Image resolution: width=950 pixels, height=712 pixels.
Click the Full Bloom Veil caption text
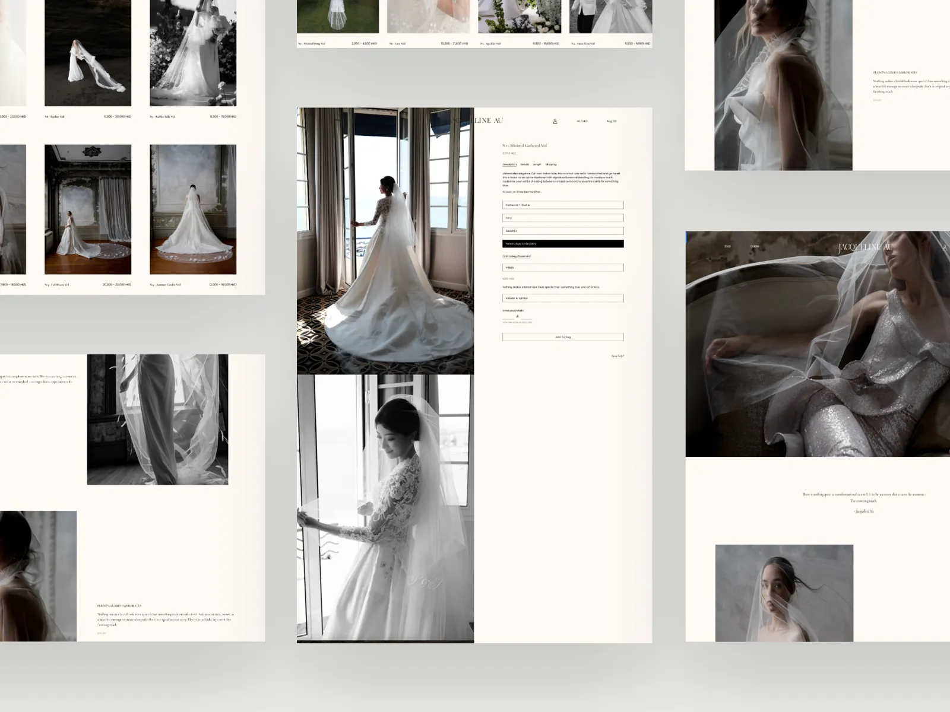point(57,285)
